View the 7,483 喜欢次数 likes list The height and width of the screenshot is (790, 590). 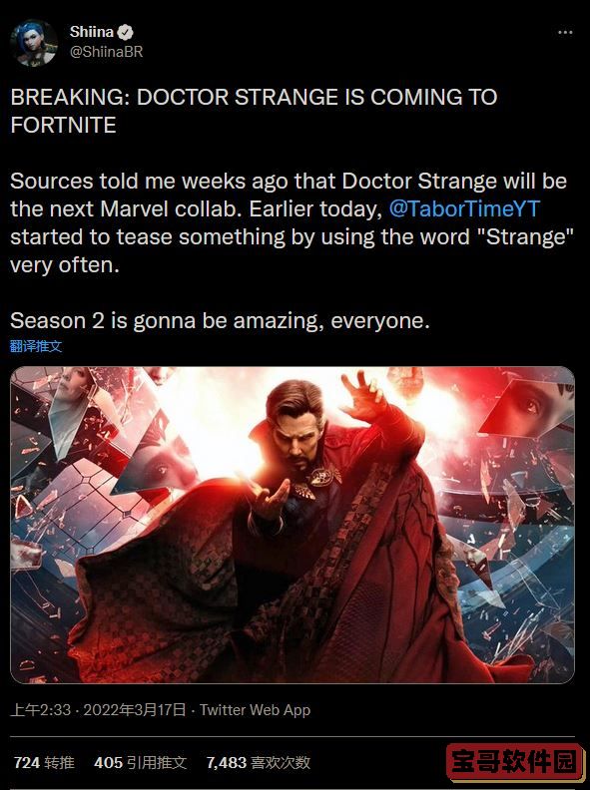click(x=258, y=762)
